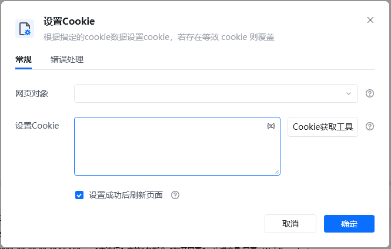Screen dimensions: 391x249
Task: Show help beside the Cookie获取工具 button
Action: tap(370, 126)
